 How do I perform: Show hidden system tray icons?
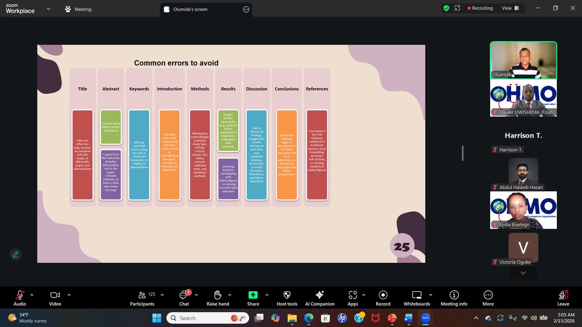coord(477,318)
